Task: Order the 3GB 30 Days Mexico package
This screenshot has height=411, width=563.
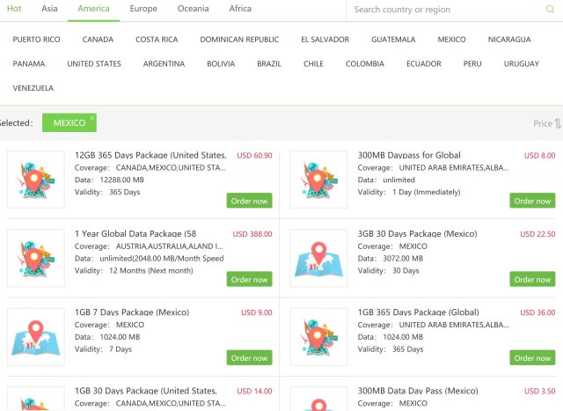Action: click(x=532, y=279)
